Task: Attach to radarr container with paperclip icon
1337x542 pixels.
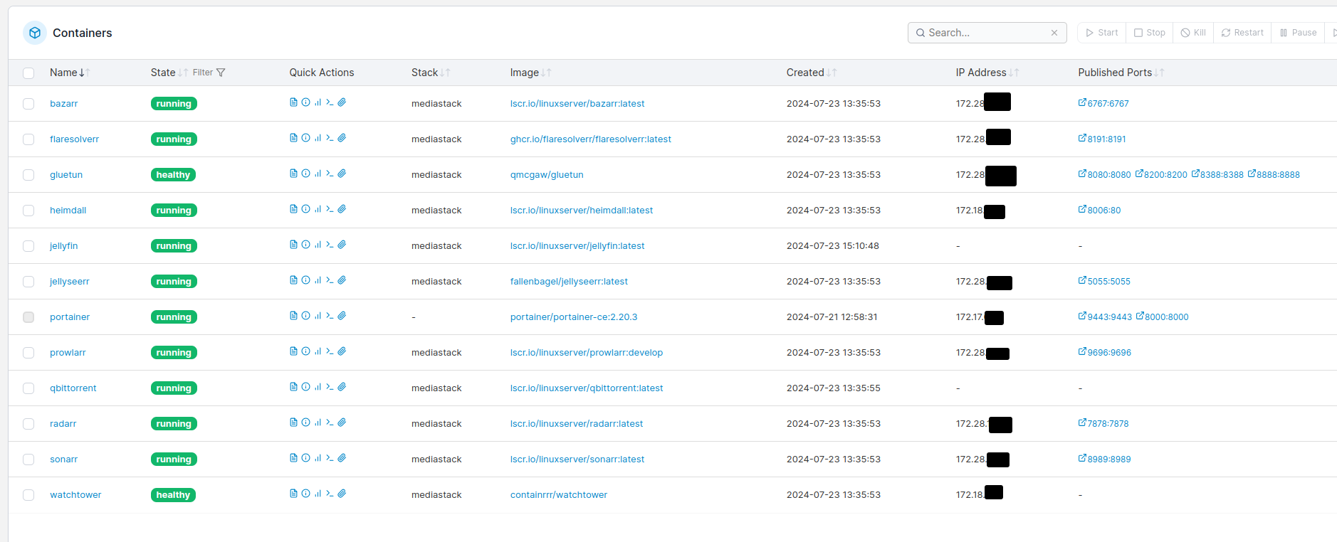Action: tap(342, 423)
